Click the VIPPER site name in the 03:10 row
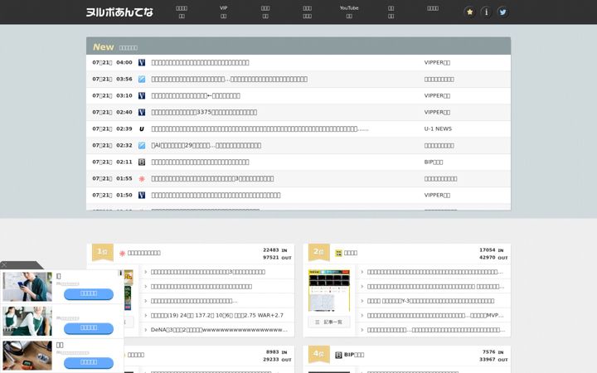The image size is (597, 373). pos(437,95)
